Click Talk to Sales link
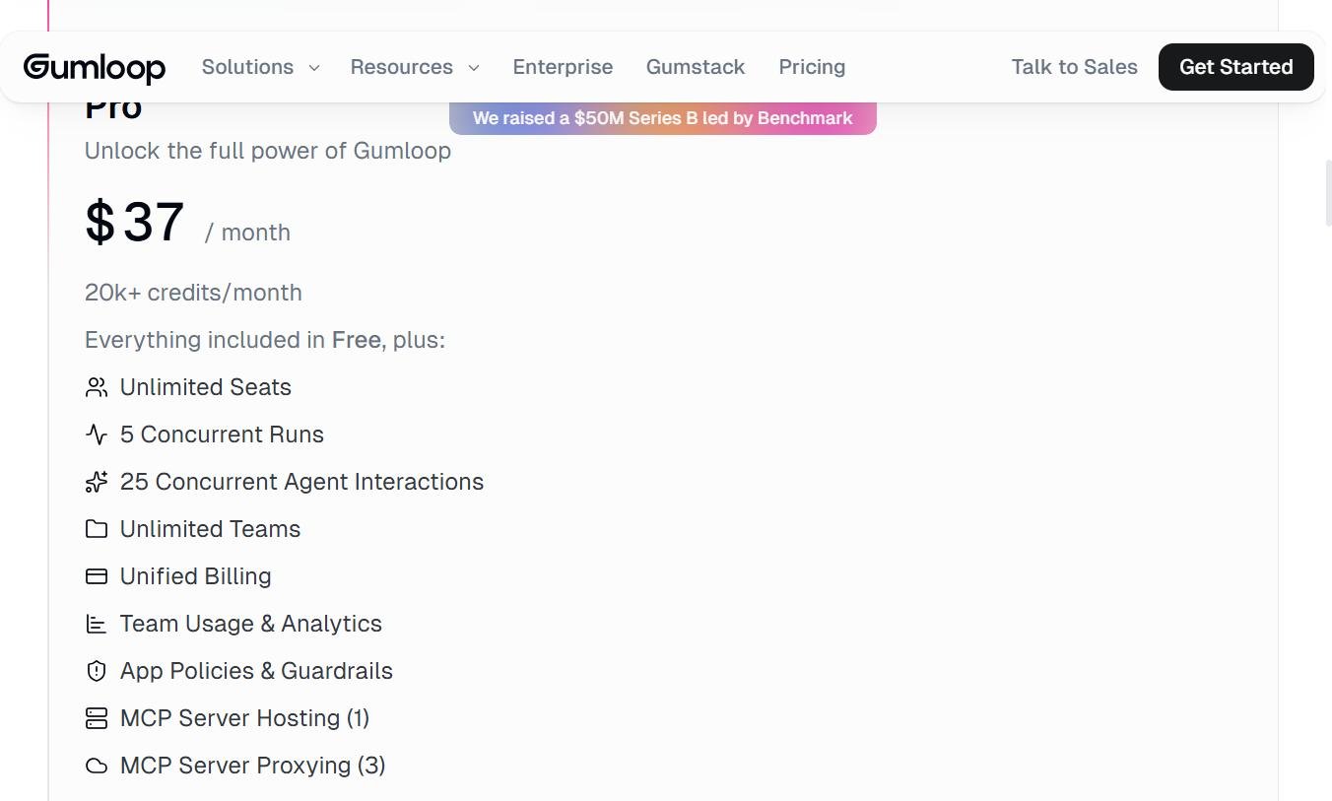 pyautogui.click(x=1074, y=67)
